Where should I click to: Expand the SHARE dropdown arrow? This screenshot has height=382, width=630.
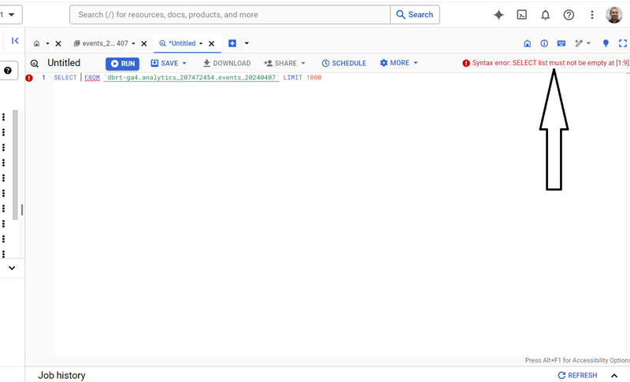pyautogui.click(x=303, y=64)
